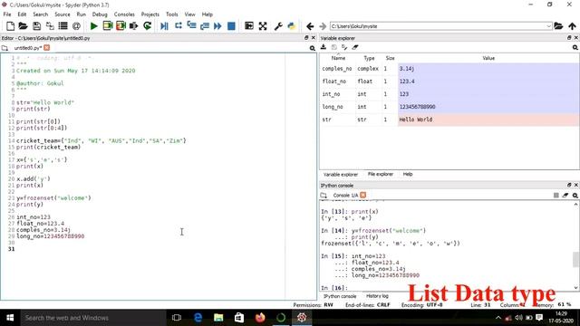Open the Source menu
Image resolution: width=580 pixels, height=326 pixels.
point(63,14)
